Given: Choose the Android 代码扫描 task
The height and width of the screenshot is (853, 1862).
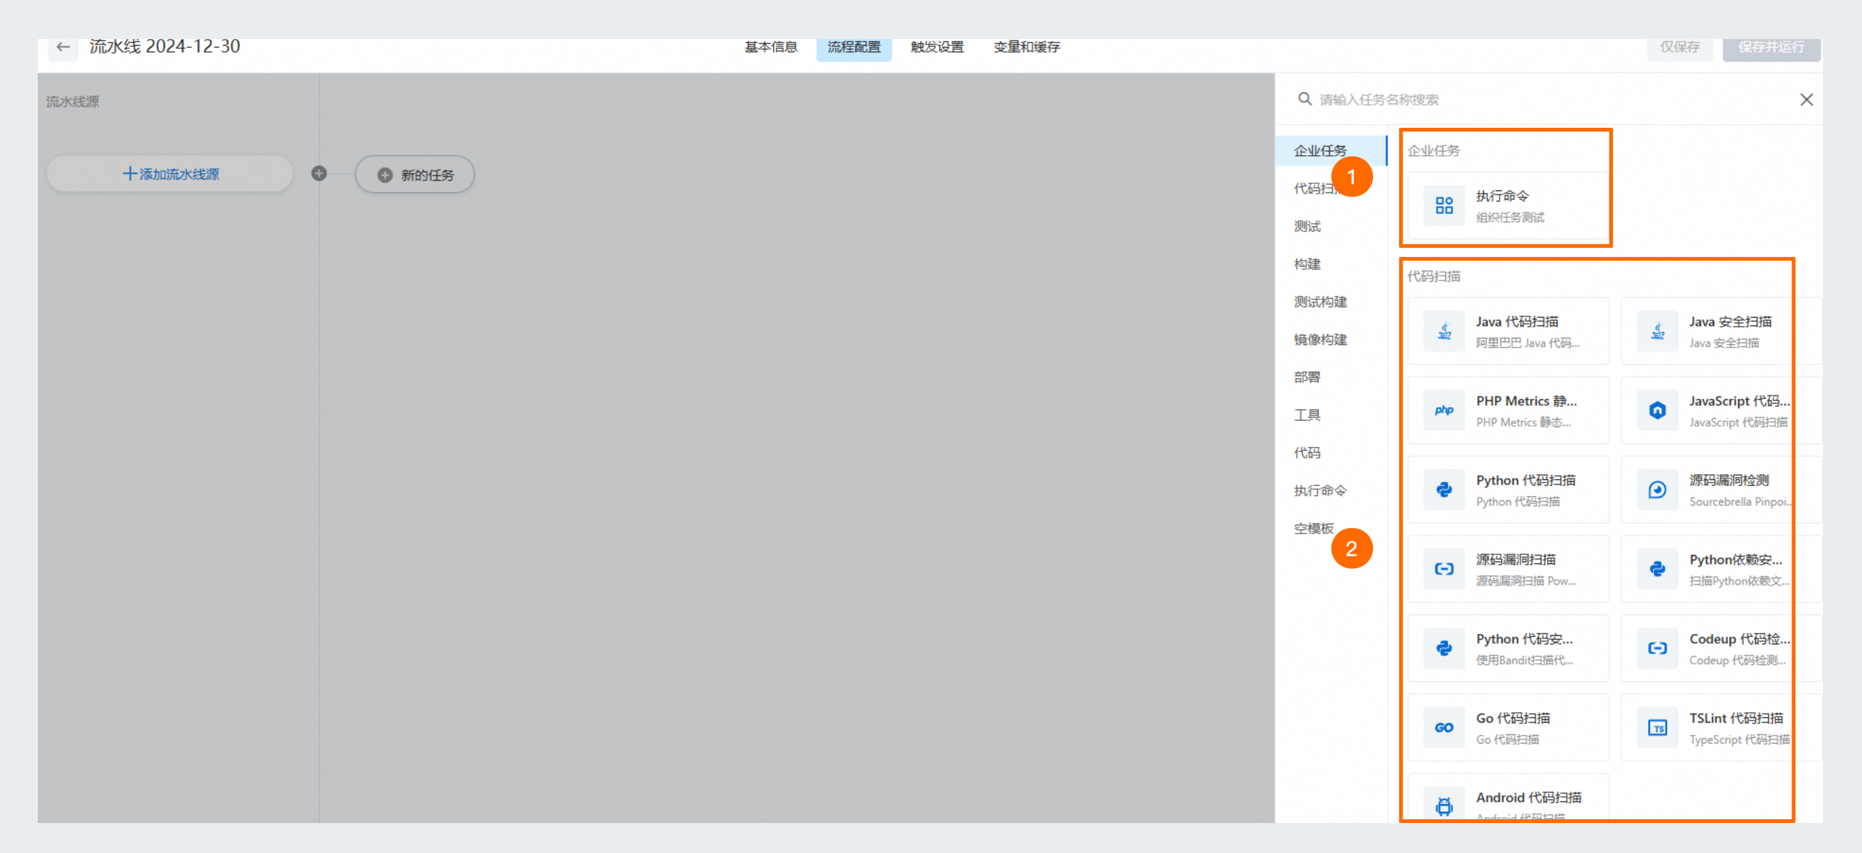Looking at the screenshot, I should pyautogui.click(x=1507, y=802).
